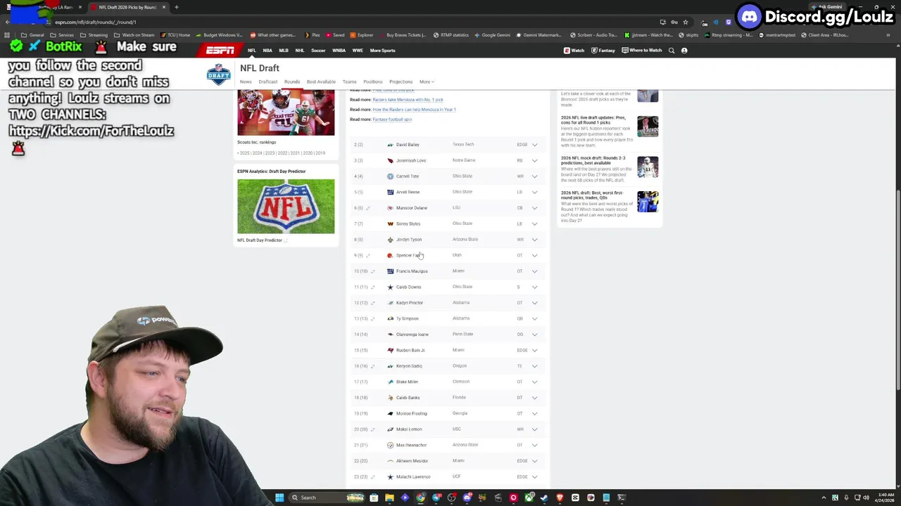Open NFL Draft Day Predictor thumbnail
The width and height of the screenshot is (901, 506).
click(286, 206)
